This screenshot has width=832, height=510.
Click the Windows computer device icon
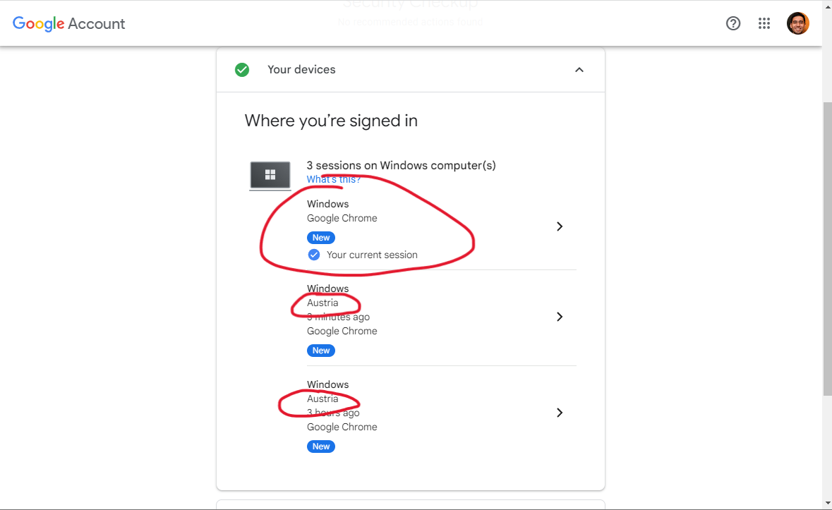pos(270,176)
